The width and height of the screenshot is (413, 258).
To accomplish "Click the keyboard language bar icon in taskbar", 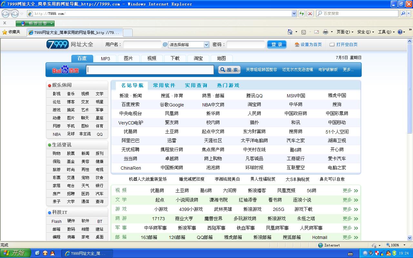I will pyautogui.click(x=351, y=253).
